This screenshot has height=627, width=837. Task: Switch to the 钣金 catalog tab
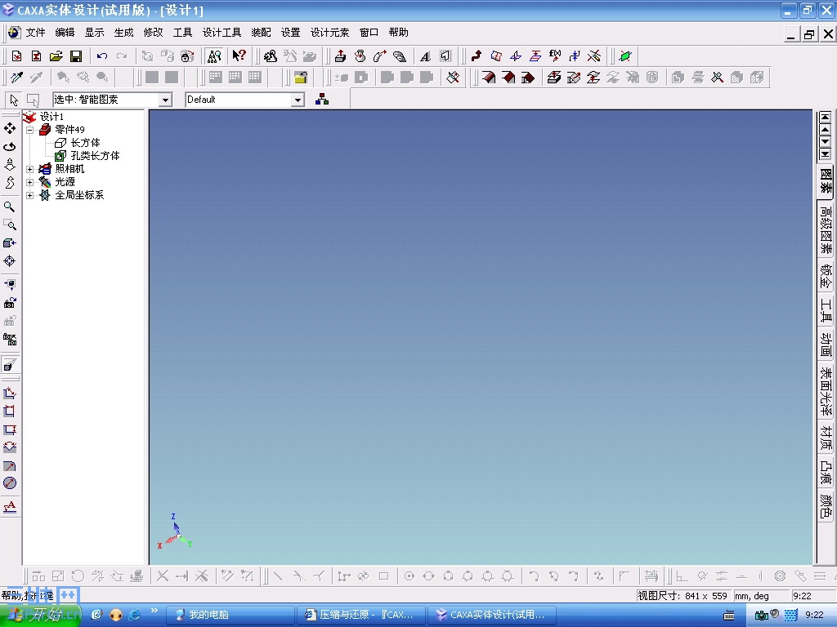click(826, 276)
